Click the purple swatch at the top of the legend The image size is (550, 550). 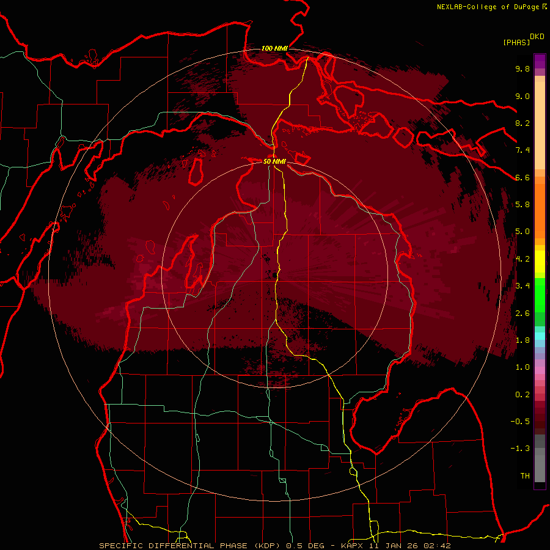[540, 61]
